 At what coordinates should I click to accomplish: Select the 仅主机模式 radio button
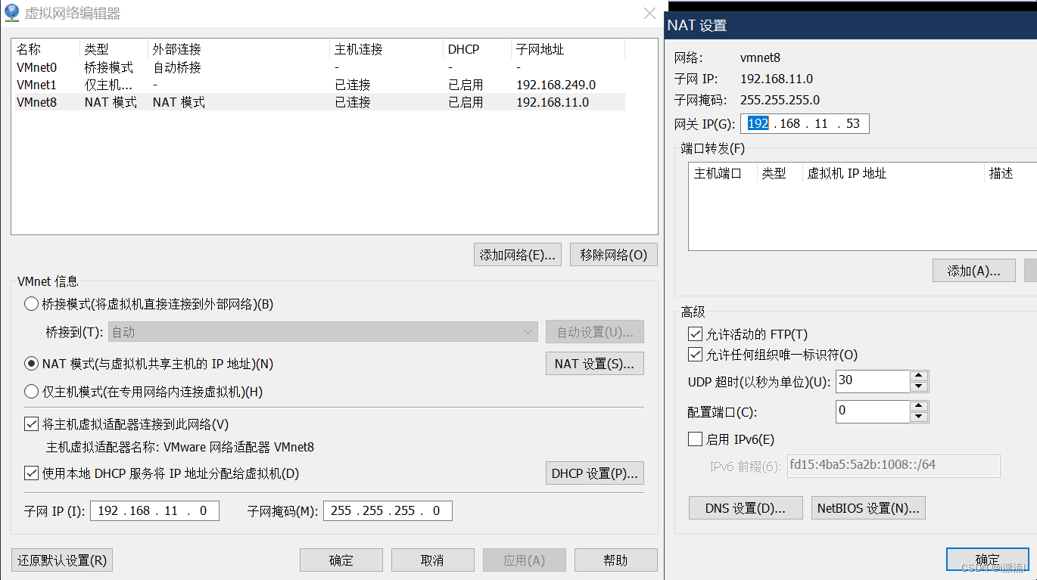31,392
